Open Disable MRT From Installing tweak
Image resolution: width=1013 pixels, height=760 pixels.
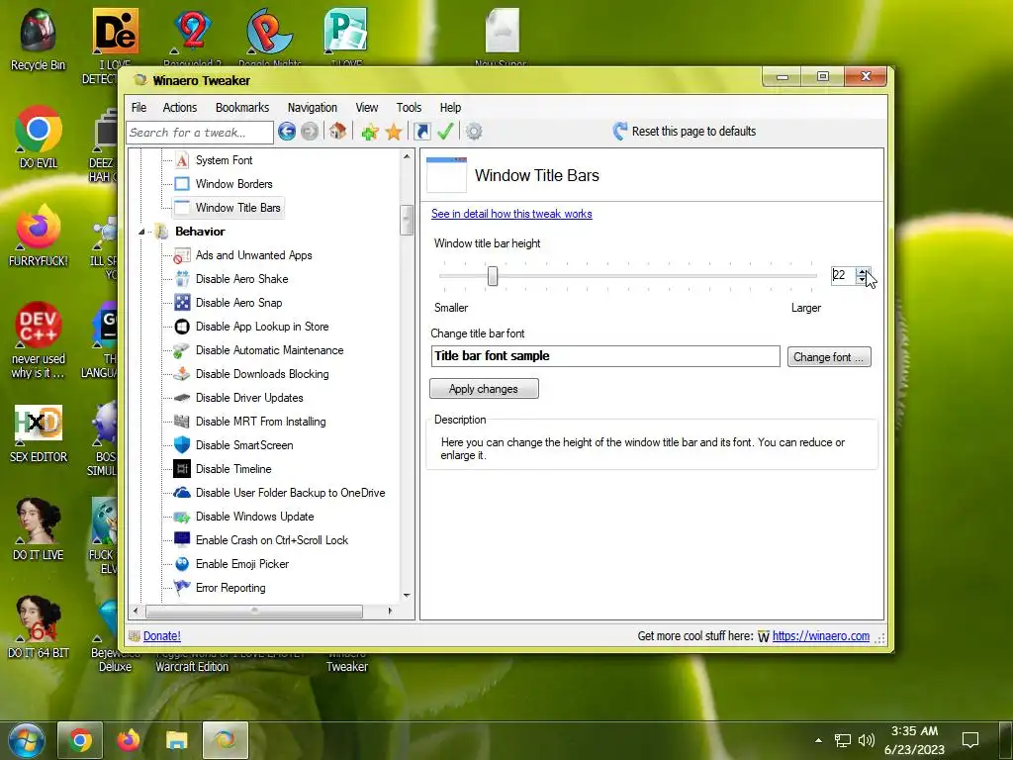tap(260, 422)
